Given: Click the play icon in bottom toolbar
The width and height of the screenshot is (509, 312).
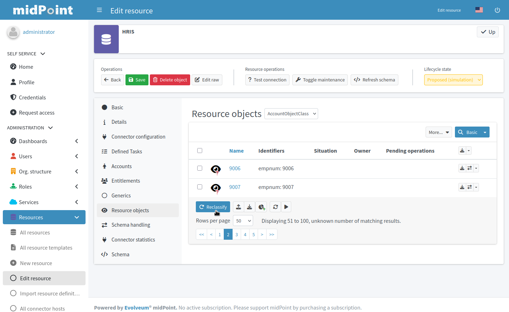Looking at the screenshot, I should point(286,207).
